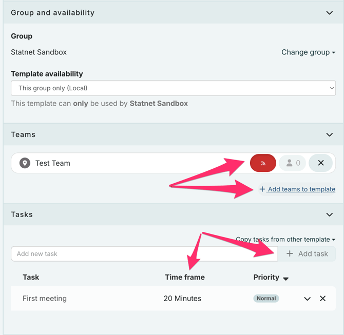Screen dimensions: 344x335
Task: Collapse the Teams section
Action: coord(330,135)
